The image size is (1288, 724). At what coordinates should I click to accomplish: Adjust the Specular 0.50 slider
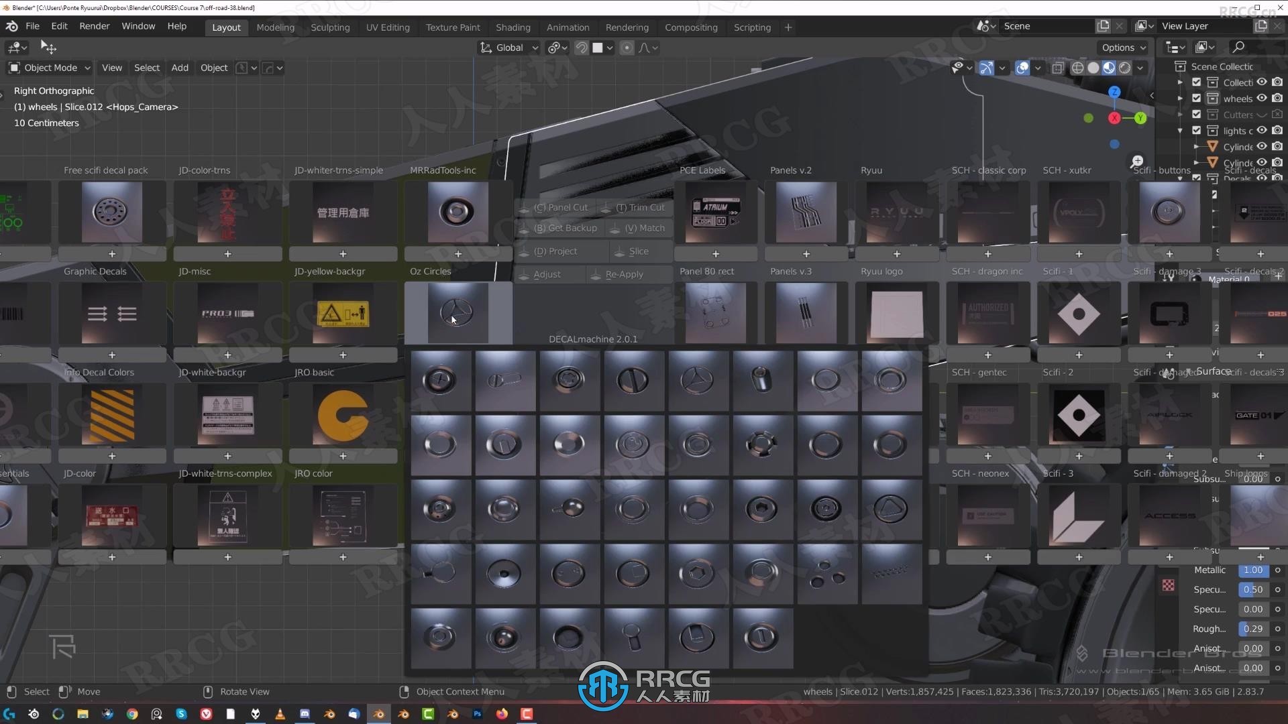coord(1253,590)
